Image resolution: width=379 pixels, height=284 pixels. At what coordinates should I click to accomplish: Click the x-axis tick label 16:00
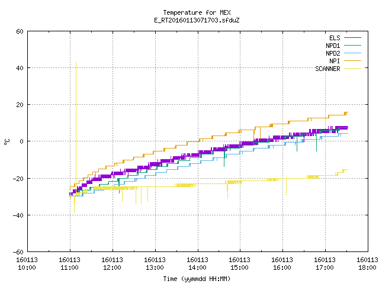[282, 267]
